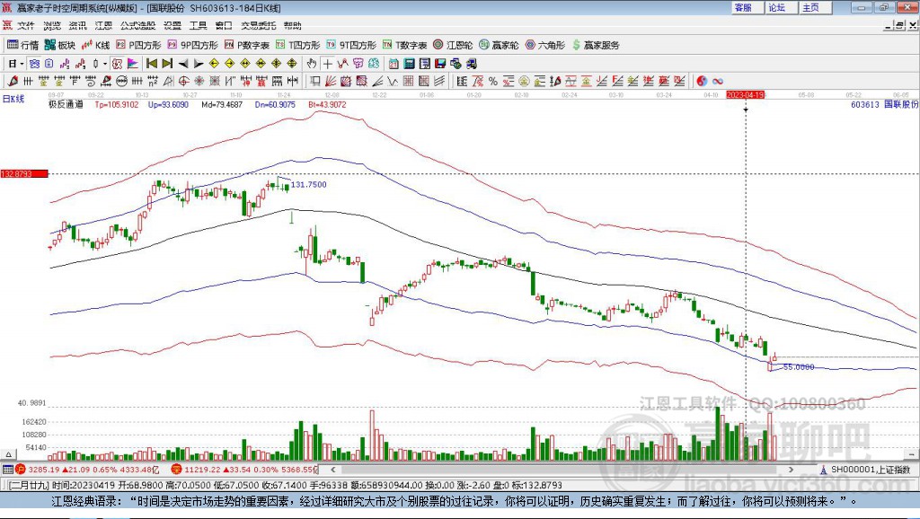Click the yin-yang taiji icon

point(702,81)
